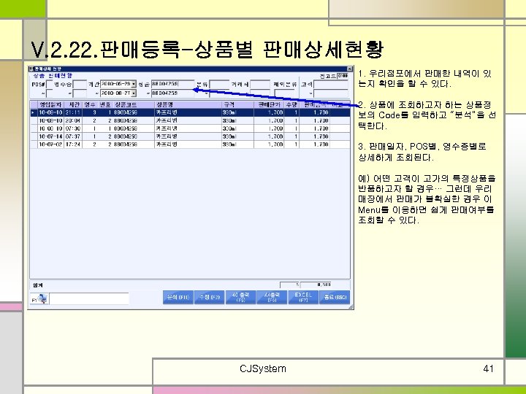Click the 수정 (F2) edit button
This screenshot has height=394, width=526.
click(210, 297)
